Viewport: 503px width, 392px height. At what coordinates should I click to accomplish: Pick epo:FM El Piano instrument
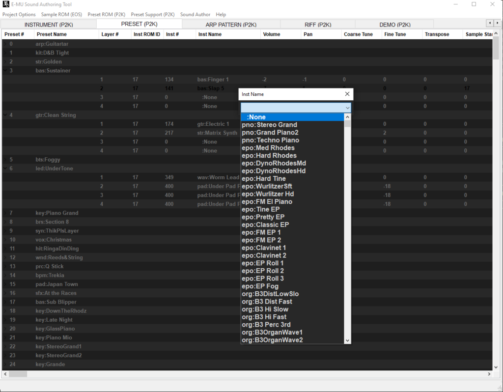click(x=293, y=202)
